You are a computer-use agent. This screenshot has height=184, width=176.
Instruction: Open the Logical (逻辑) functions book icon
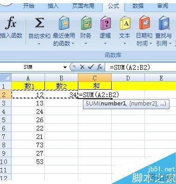[x=106, y=23]
